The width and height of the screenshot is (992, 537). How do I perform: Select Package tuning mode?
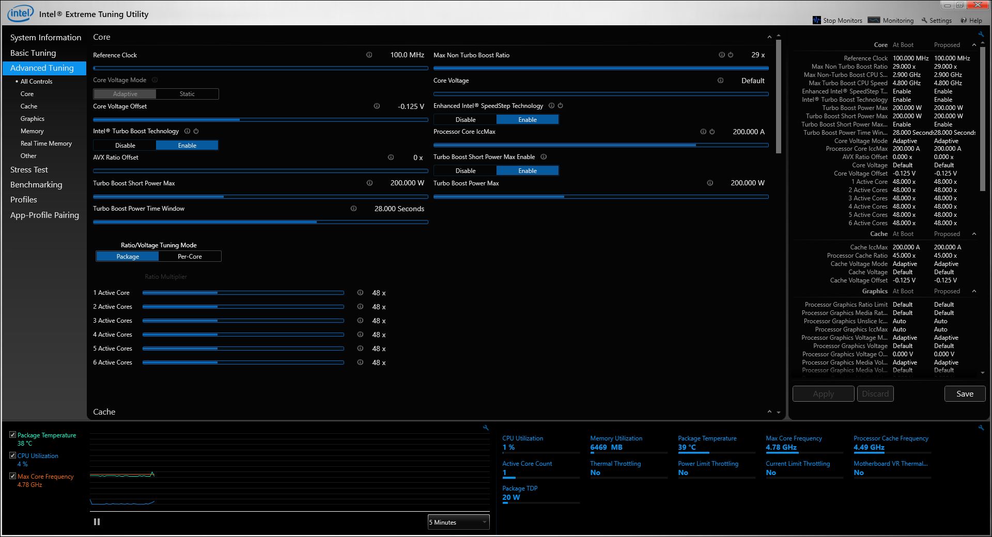coord(128,257)
